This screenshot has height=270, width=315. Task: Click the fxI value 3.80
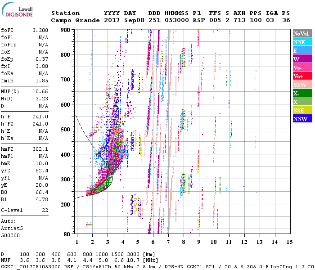coord(42,66)
